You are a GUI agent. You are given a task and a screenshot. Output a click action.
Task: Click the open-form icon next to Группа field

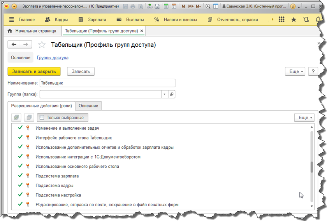point(172,94)
